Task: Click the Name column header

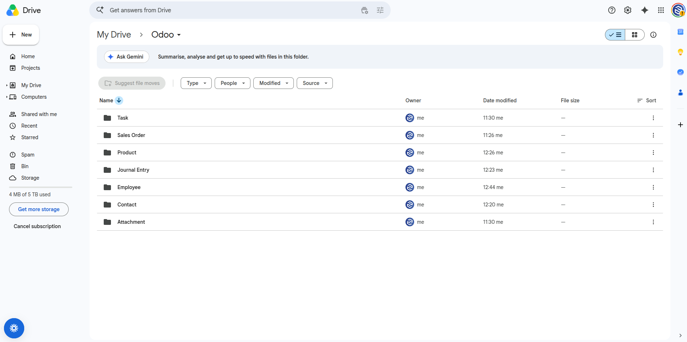Action: click(106, 101)
